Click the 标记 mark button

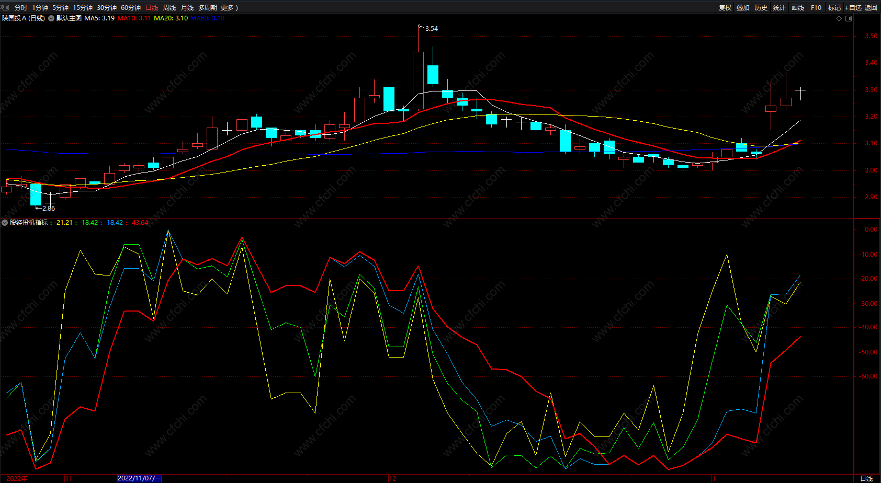(x=834, y=8)
